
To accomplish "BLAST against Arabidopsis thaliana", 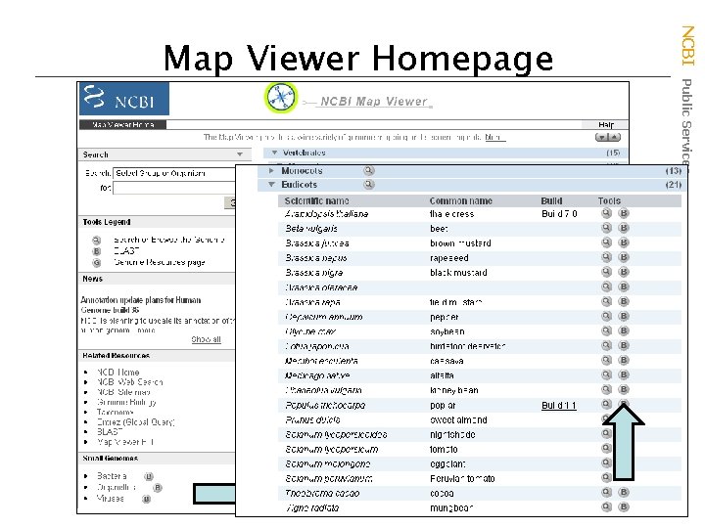I will pos(624,213).
